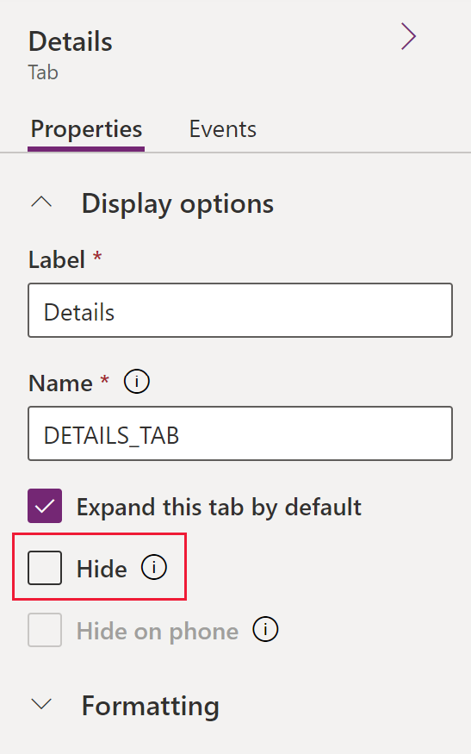Click the Details pane title
471x754 pixels.
pyautogui.click(x=70, y=41)
